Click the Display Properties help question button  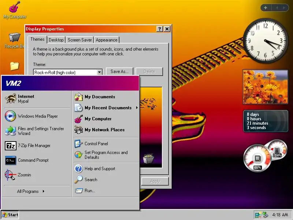point(159,29)
